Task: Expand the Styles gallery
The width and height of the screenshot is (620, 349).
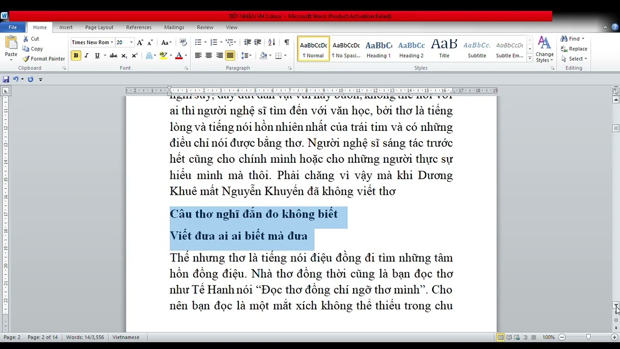Action: click(x=529, y=59)
